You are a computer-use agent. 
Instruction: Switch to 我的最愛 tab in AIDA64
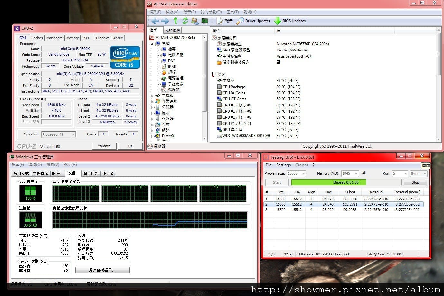(x=172, y=31)
